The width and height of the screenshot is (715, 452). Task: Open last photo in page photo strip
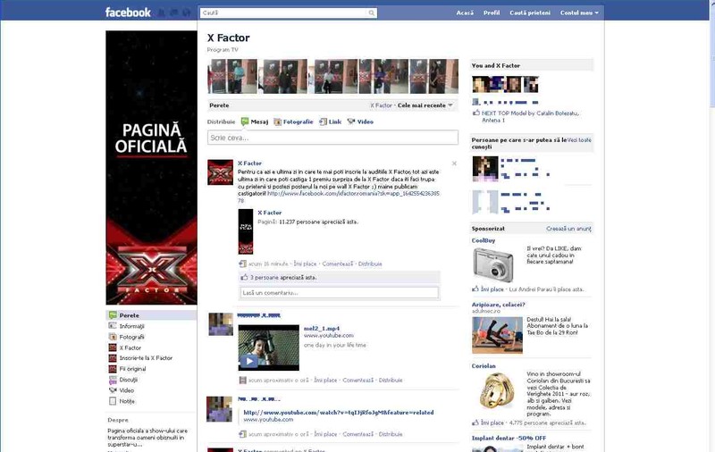point(434,76)
